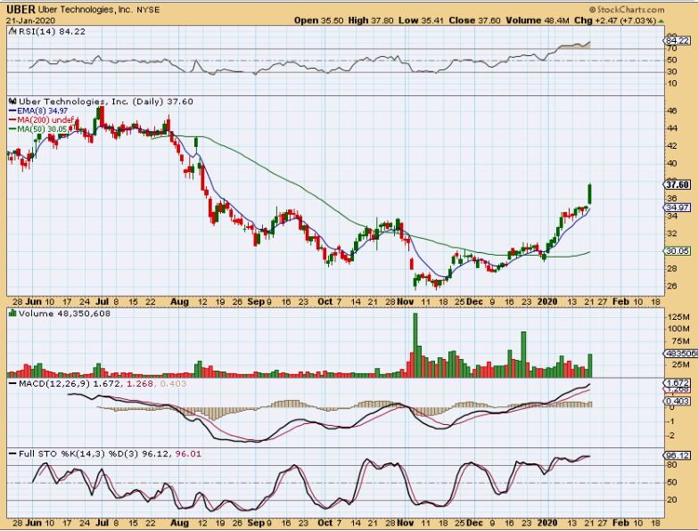Click the red MA(200) legend line swatch
This screenshot has height=531, width=698.
tap(12, 120)
